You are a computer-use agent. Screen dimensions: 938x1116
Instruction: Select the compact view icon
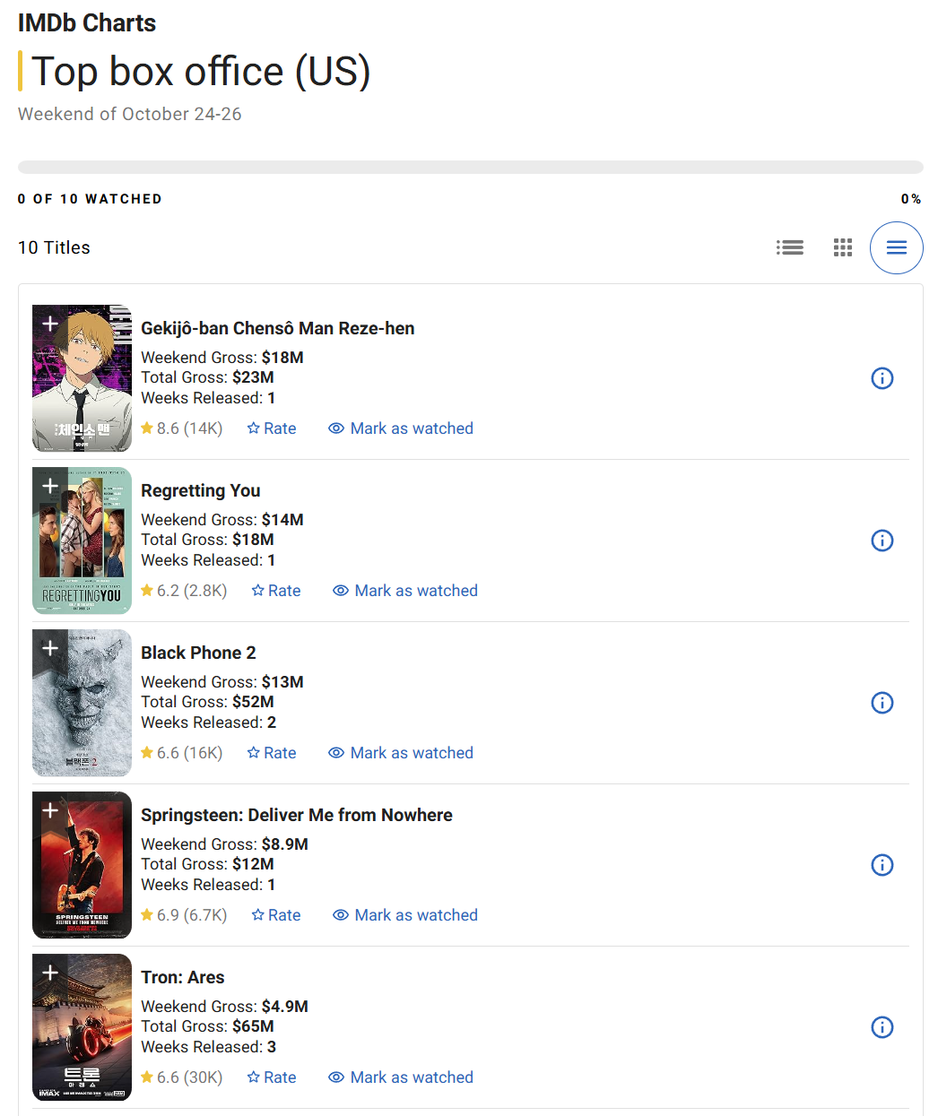tap(896, 247)
